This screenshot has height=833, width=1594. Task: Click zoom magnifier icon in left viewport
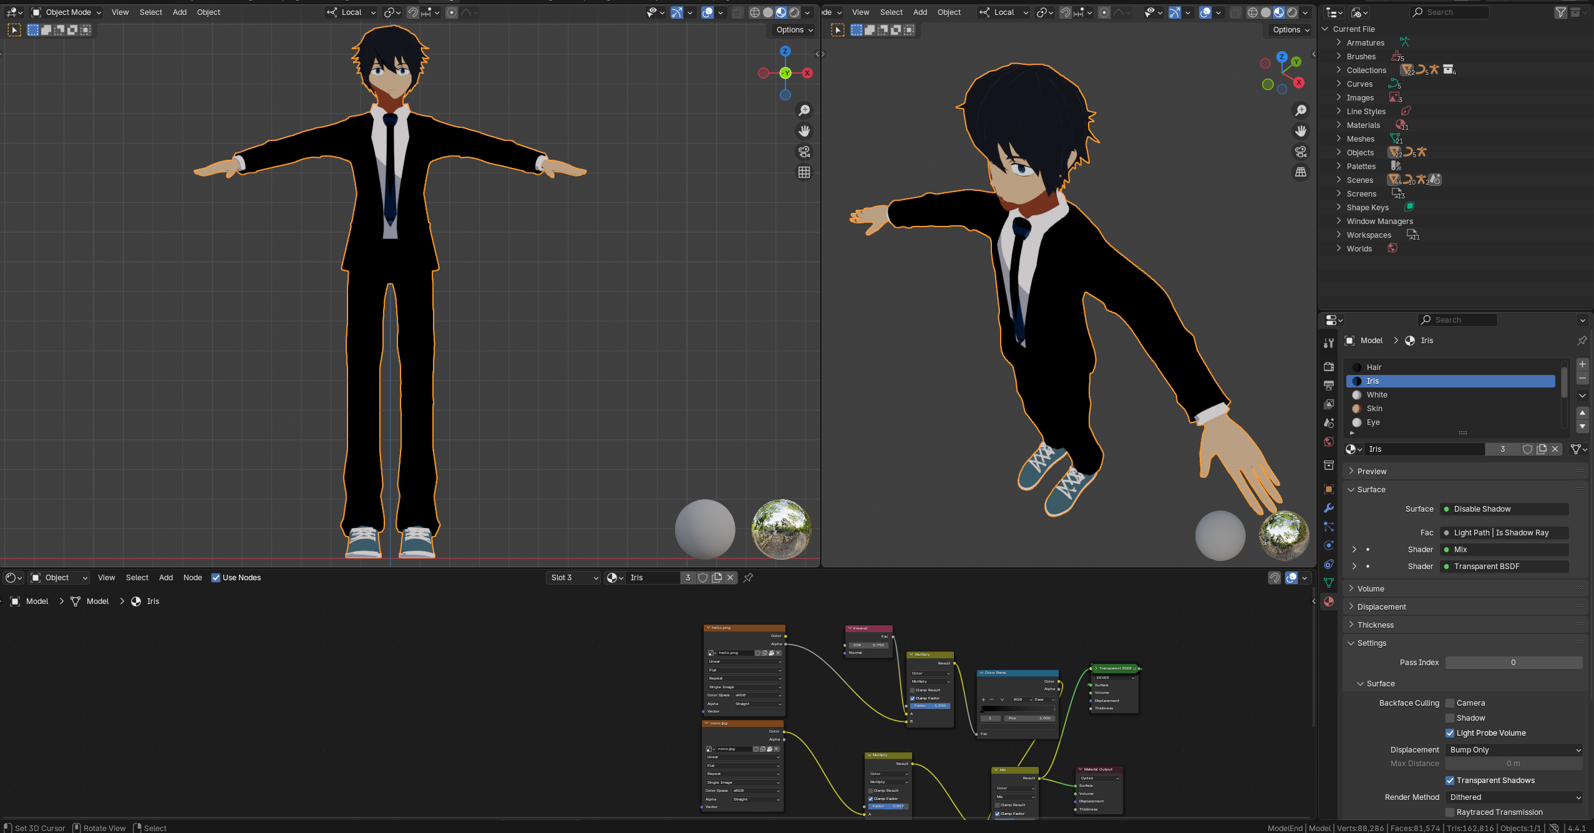coord(804,110)
